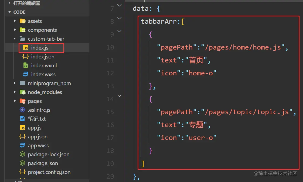Click the custom-tab-bar open folder icon
This screenshot has width=303, height=182.
[x=22, y=39]
